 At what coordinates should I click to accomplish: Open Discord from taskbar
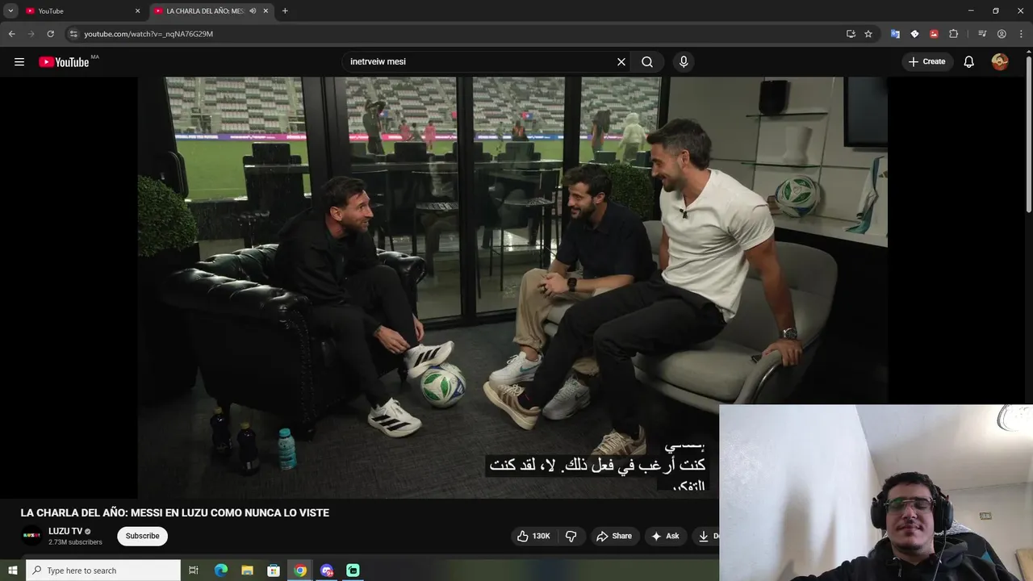327,571
